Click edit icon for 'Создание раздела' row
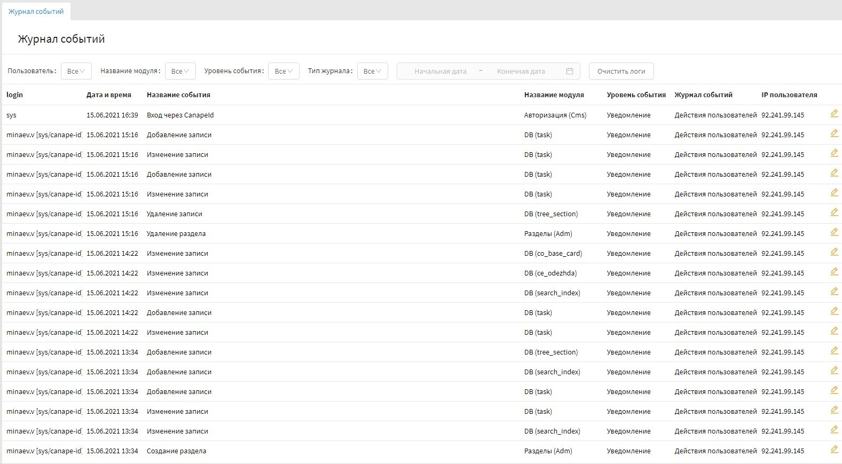Screen dimensions: 842x464 tap(834, 450)
